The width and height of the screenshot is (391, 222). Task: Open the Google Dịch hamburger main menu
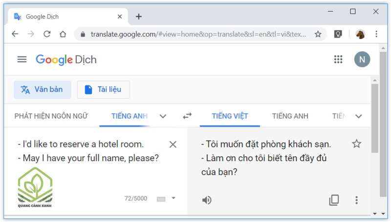[x=22, y=59]
